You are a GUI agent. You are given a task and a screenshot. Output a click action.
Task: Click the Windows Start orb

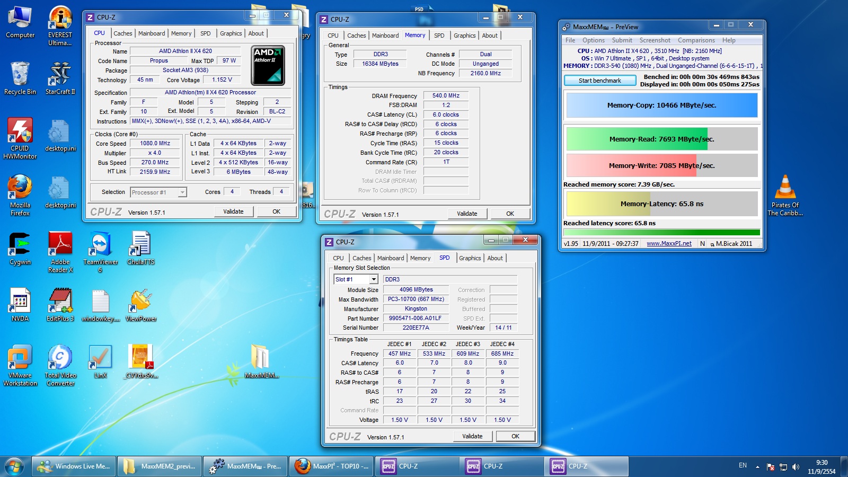[14, 466]
